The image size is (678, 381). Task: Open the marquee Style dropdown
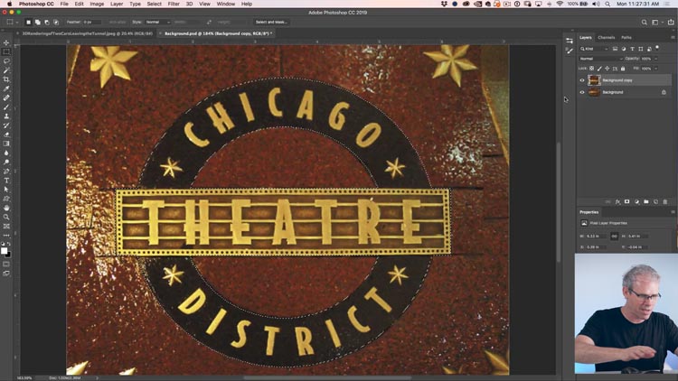[157, 22]
